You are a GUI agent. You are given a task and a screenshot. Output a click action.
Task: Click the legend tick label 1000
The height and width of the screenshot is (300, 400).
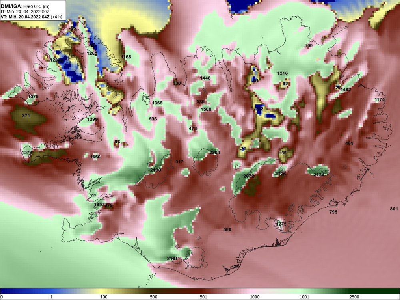[x=254, y=297]
